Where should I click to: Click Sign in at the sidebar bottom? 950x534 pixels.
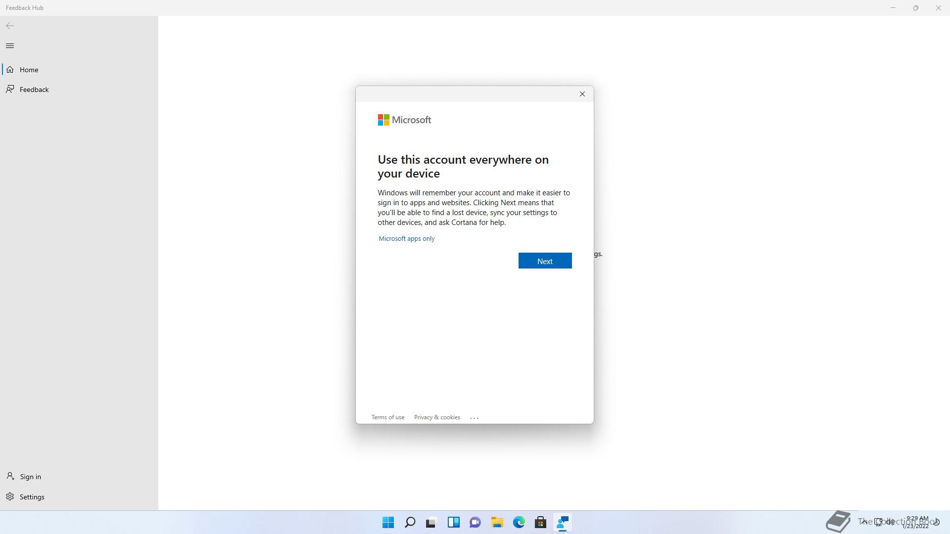(x=79, y=477)
